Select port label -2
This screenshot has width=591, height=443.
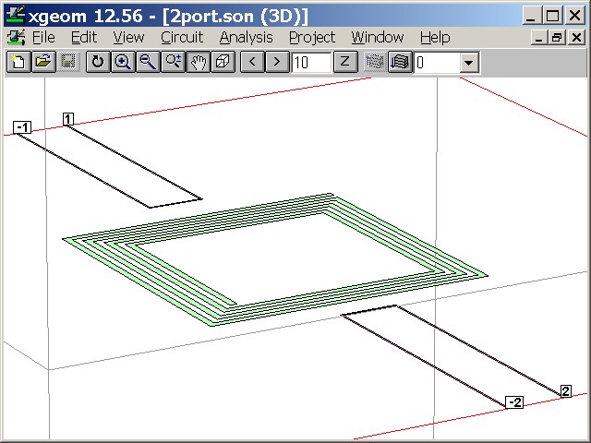pyautogui.click(x=514, y=402)
